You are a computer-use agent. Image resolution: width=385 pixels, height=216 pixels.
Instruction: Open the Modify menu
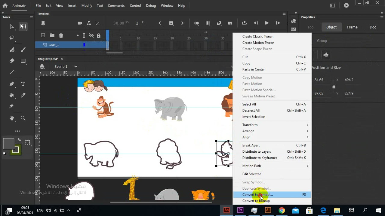point(87,5)
